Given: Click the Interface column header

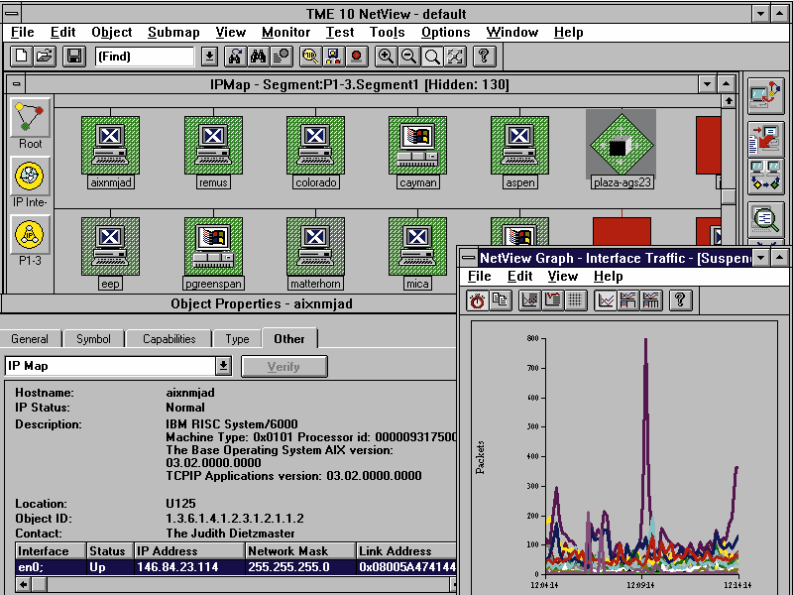Looking at the screenshot, I should pos(51,551).
